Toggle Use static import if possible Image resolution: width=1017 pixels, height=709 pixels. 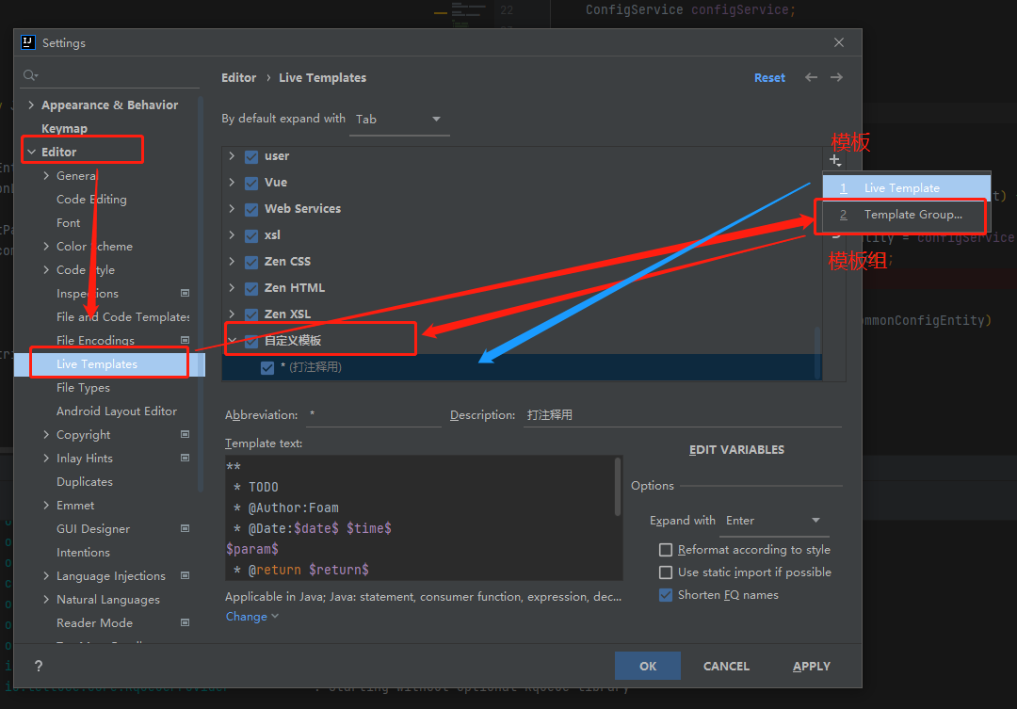[x=667, y=572]
